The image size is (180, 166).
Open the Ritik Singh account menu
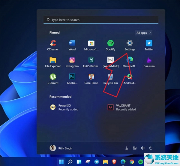(61, 148)
